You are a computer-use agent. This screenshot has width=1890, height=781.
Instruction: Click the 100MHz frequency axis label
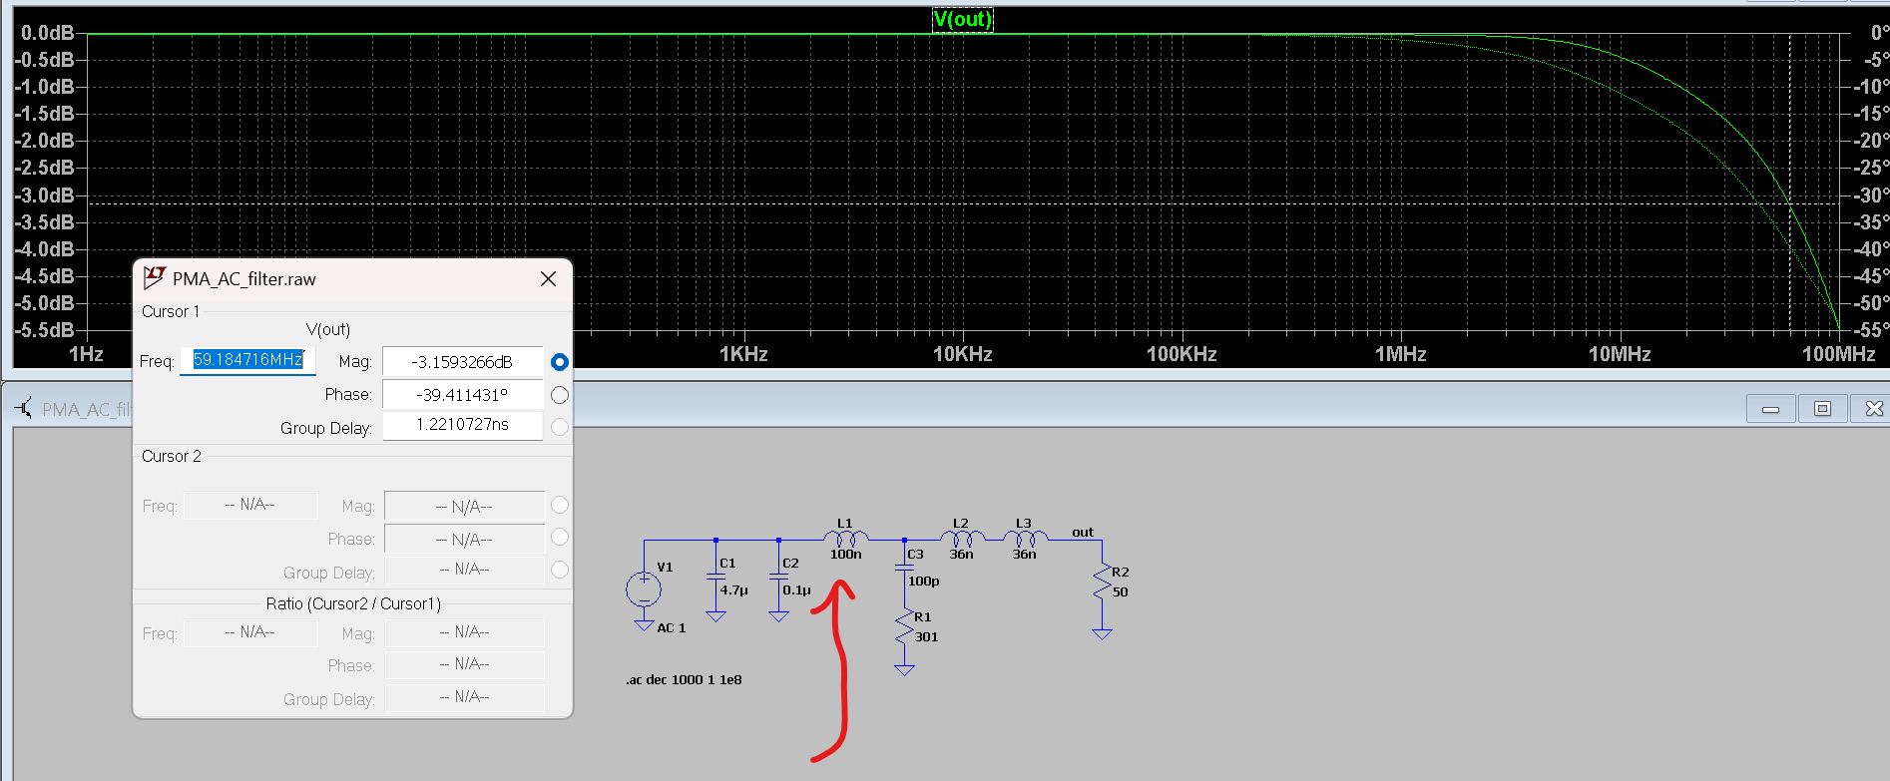coord(1839,354)
